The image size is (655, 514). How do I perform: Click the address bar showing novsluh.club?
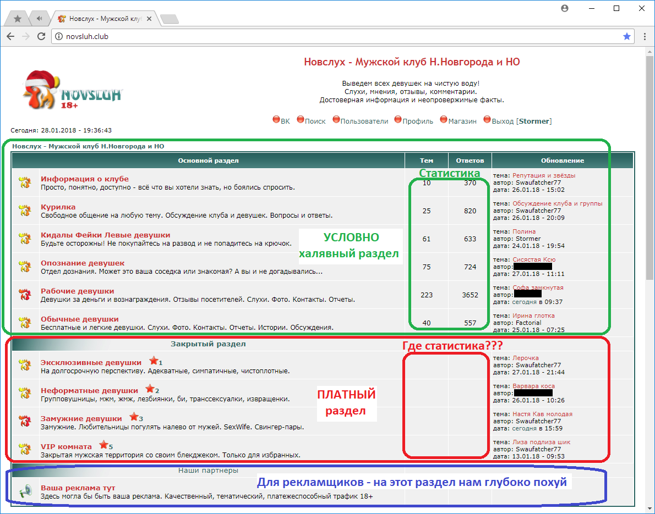(330, 36)
